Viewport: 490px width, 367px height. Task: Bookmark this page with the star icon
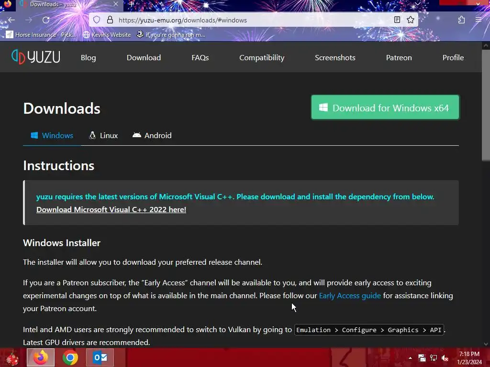(x=410, y=20)
